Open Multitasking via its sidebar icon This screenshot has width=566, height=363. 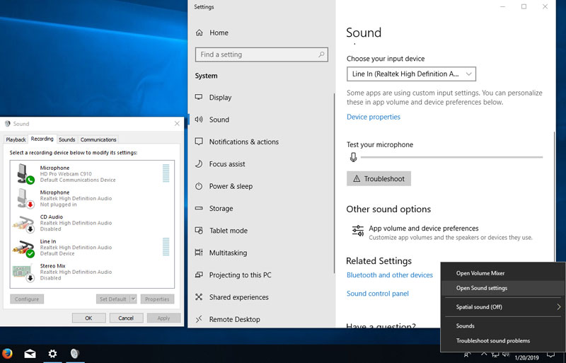[x=199, y=253]
